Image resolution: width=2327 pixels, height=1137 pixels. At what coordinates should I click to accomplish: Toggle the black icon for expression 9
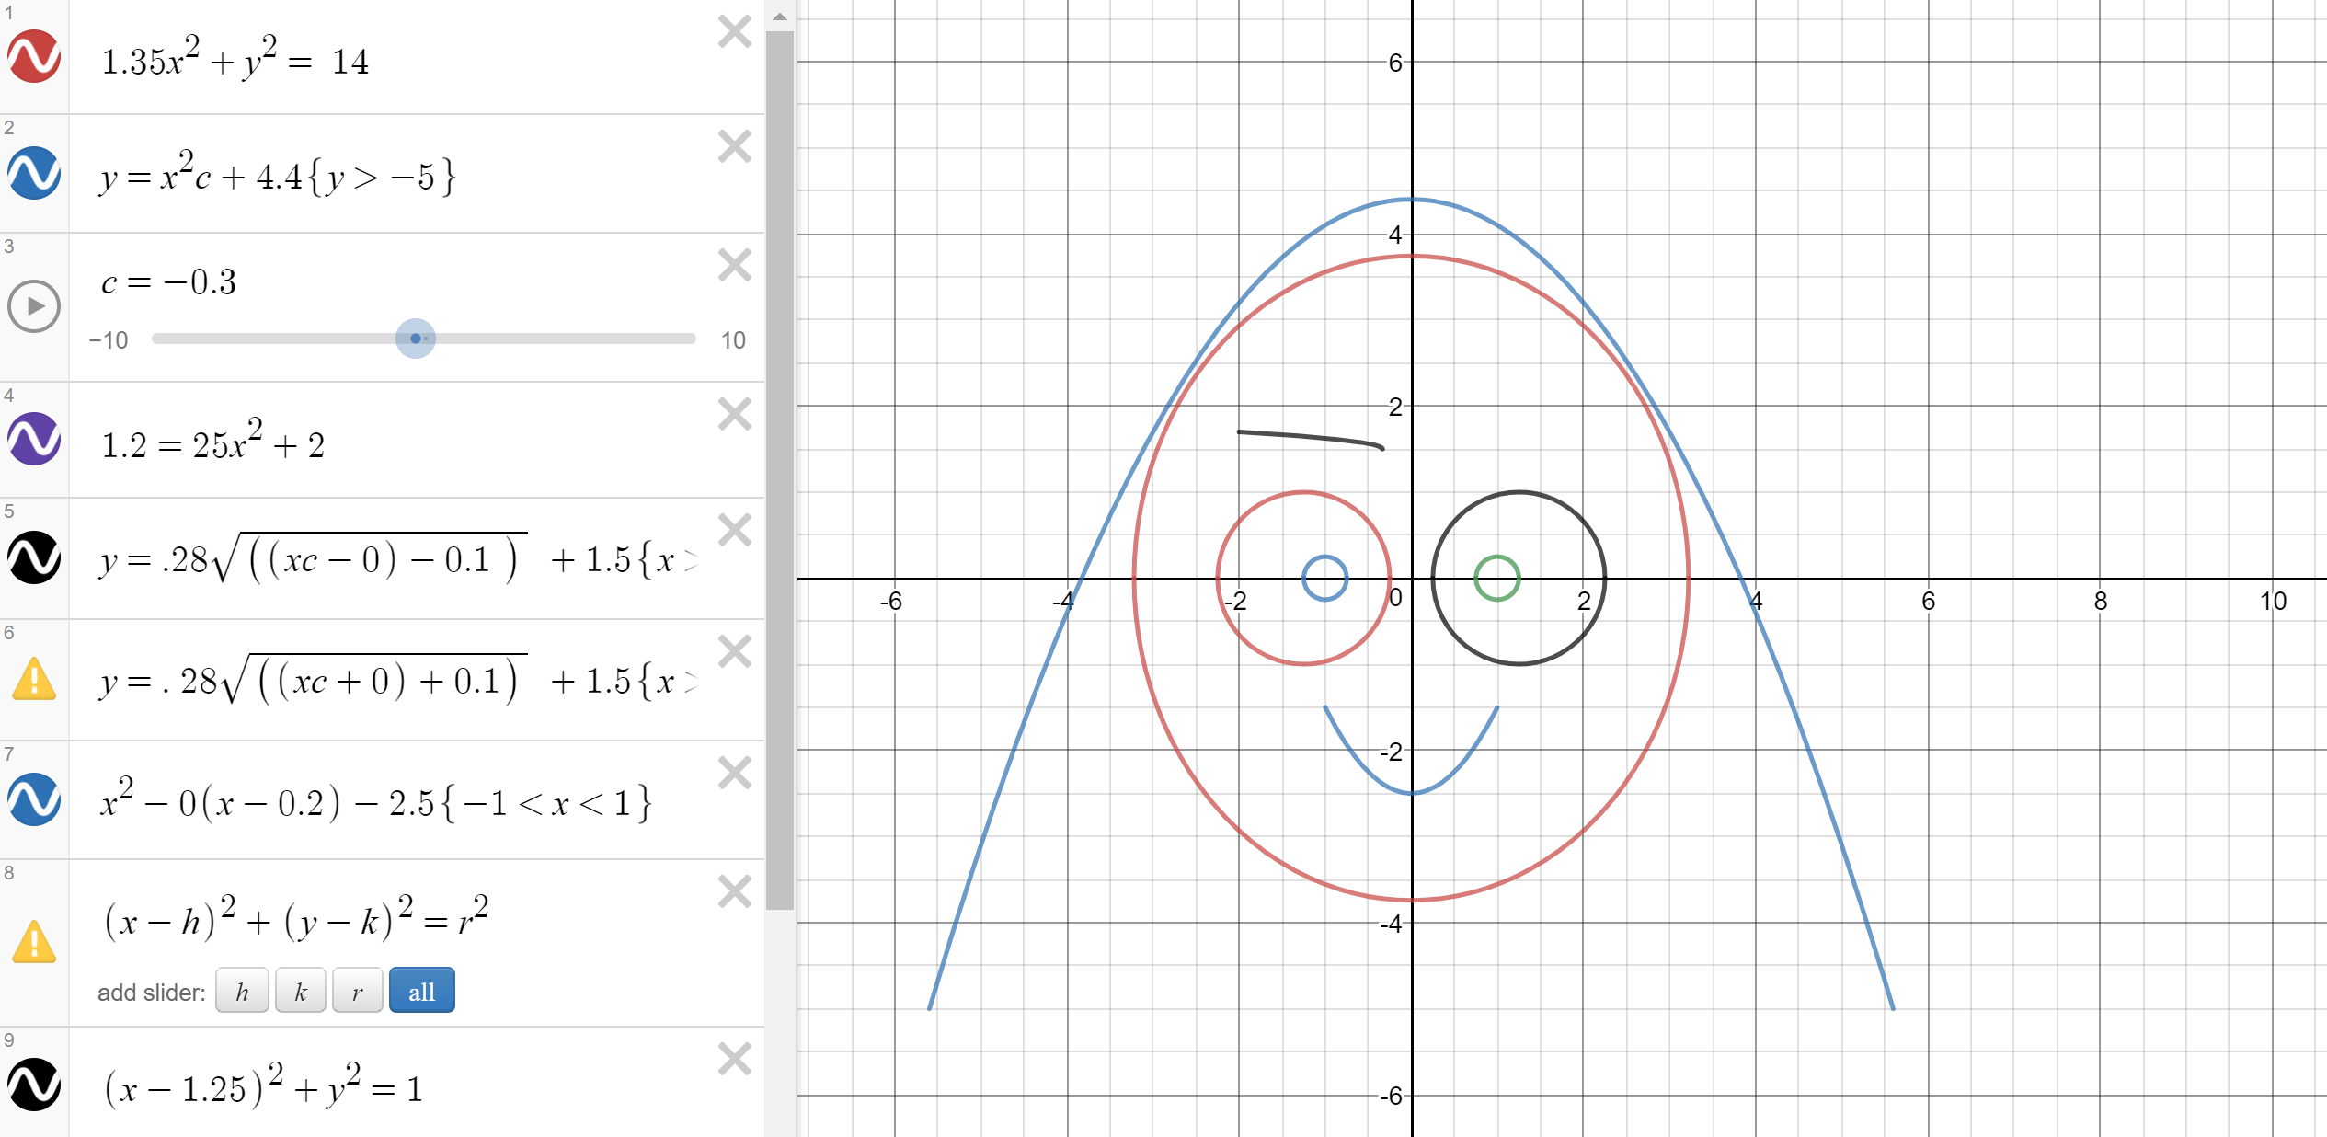[x=34, y=1085]
